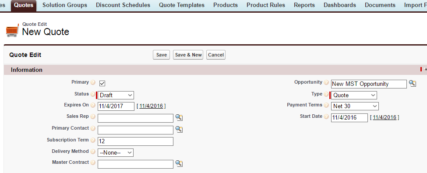The width and height of the screenshot is (427, 173).
Task: Click the Delivery Method help icon
Action: pyautogui.click(x=93, y=152)
